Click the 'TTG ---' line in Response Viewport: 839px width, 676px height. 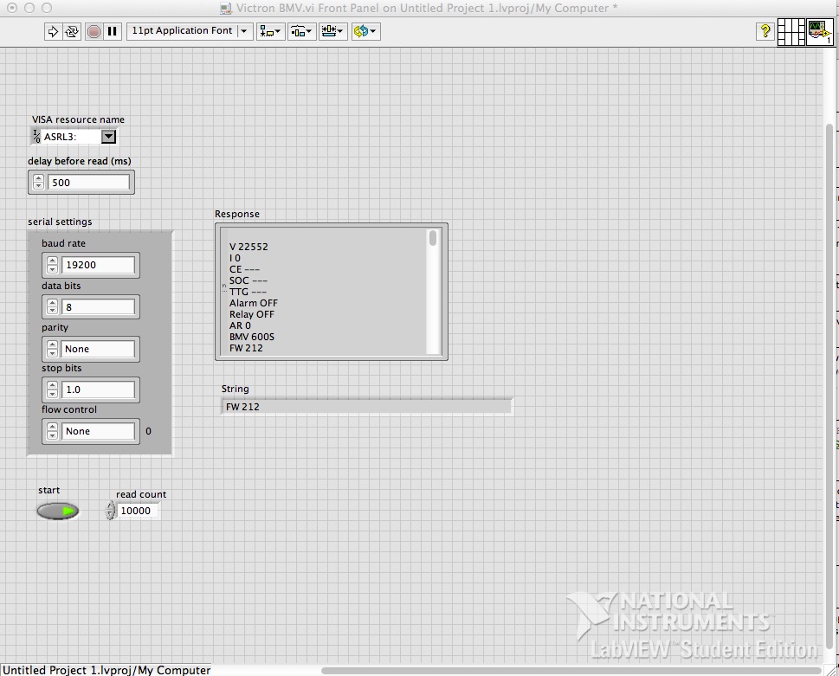click(248, 292)
